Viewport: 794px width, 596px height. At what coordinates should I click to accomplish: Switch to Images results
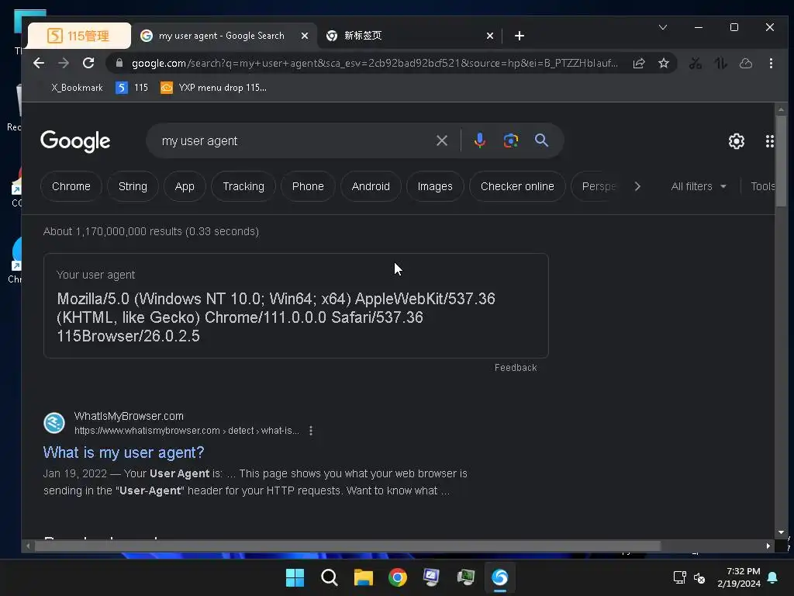coord(435,186)
